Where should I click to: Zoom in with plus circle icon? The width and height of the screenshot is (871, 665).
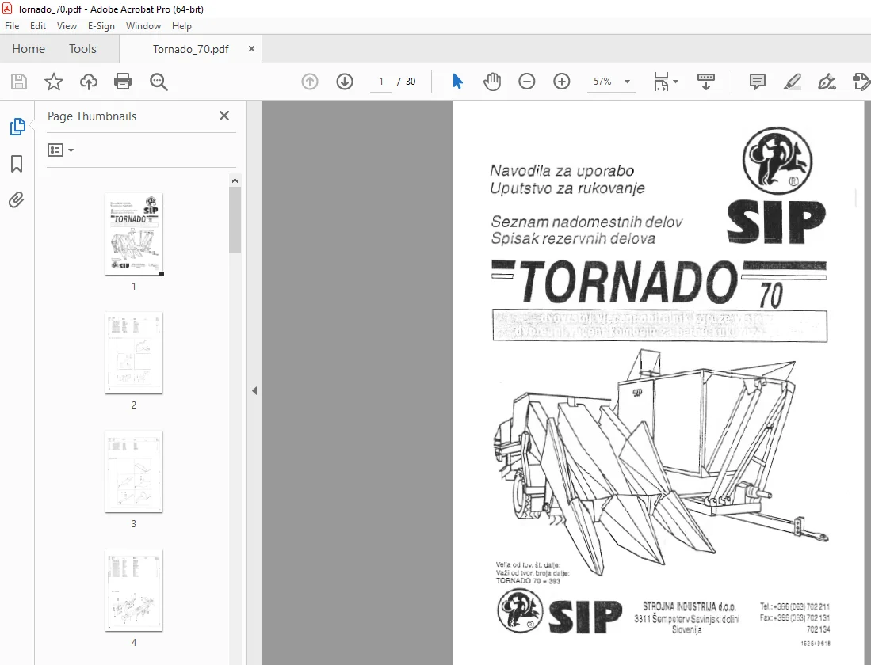pos(562,82)
